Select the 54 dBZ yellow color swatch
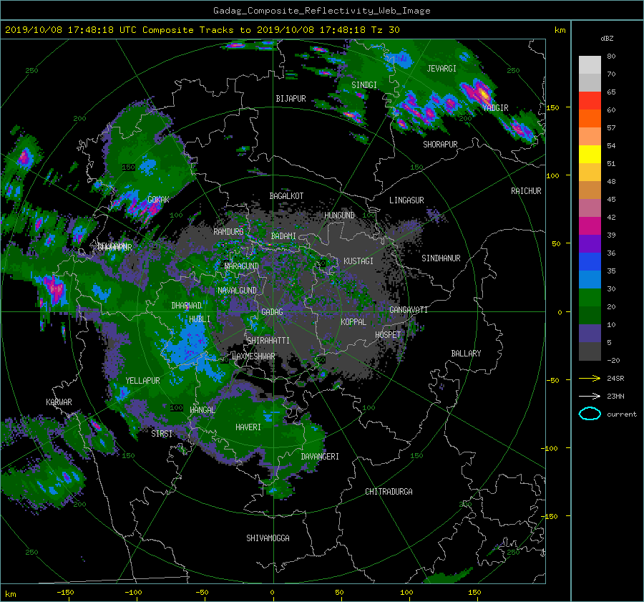The image size is (644, 602). point(590,155)
